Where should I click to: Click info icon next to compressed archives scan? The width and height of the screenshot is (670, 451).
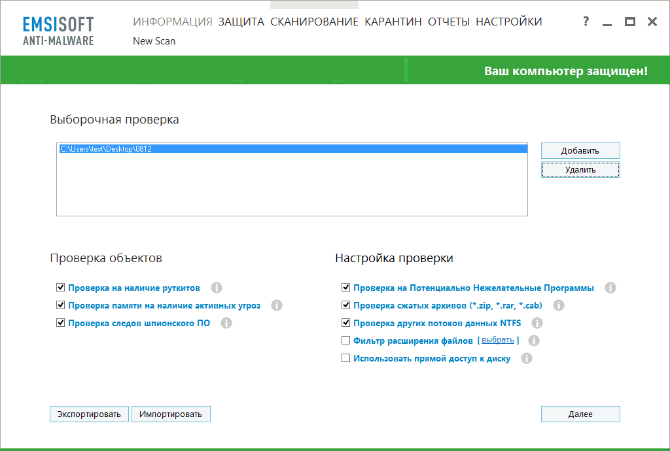point(558,305)
